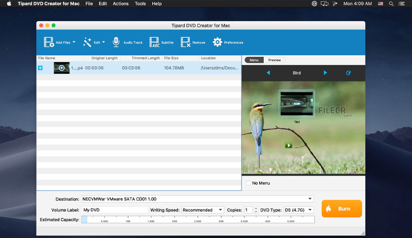Go to next menu template arrow
Viewport: 412px width, 238px height.
(x=325, y=73)
